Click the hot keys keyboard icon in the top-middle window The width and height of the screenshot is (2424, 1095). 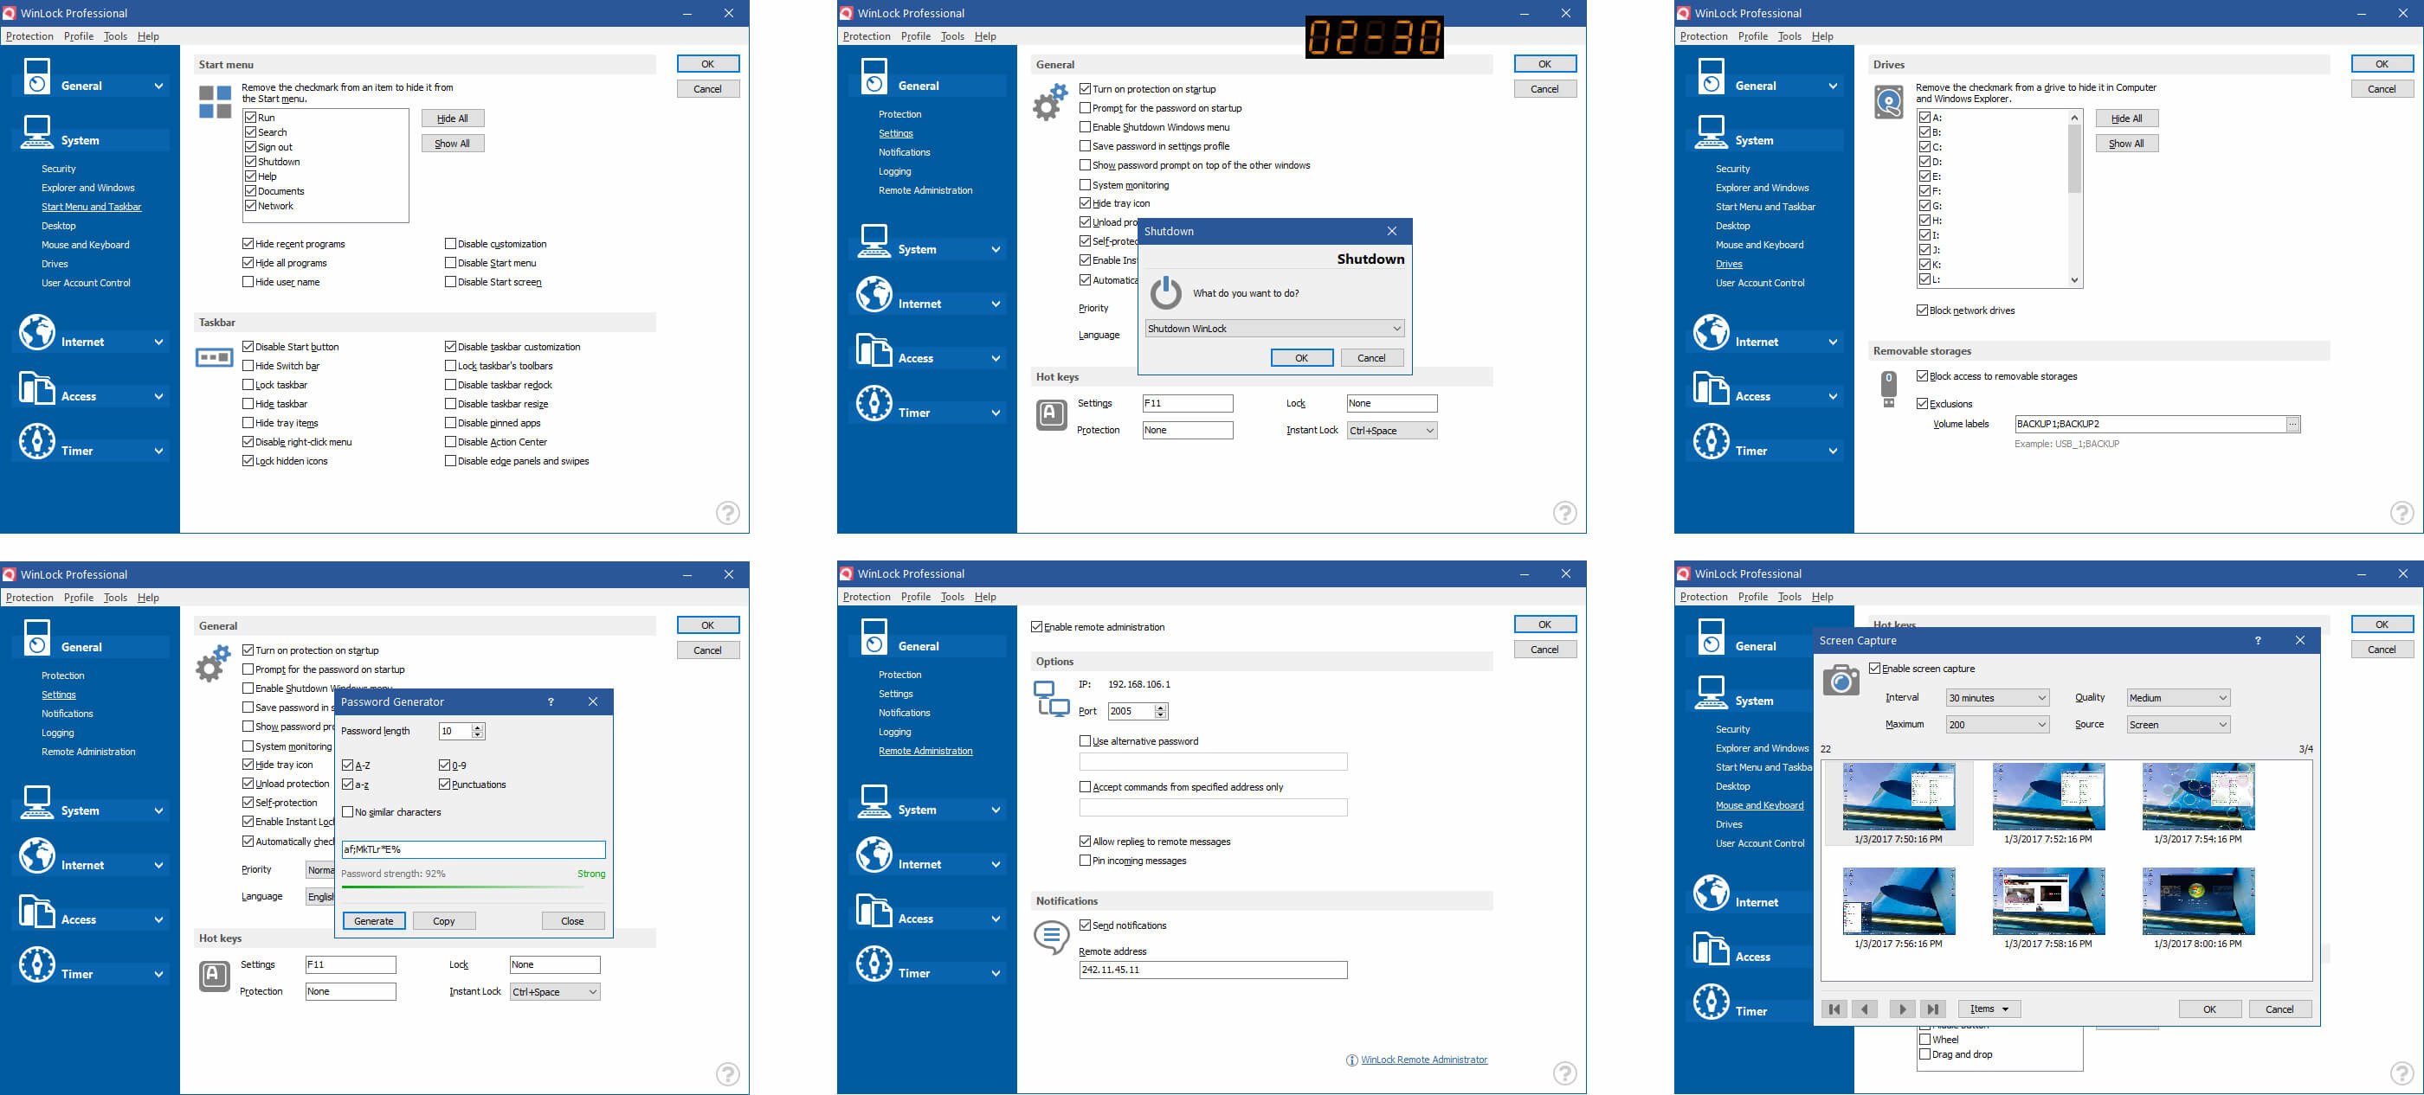(x=1051, y=414)
